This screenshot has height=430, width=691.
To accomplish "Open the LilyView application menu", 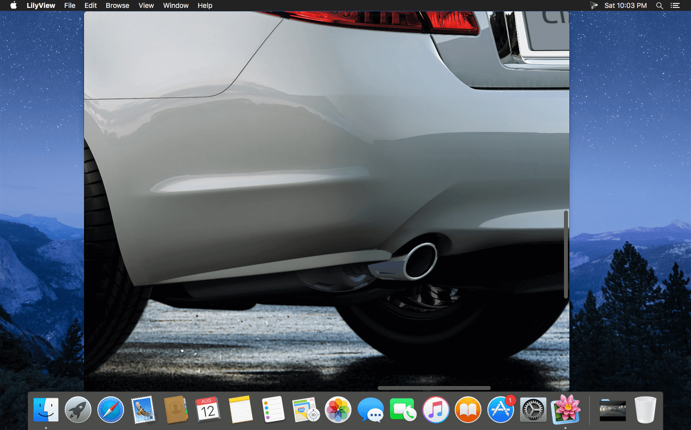I will tap(41, 5).
